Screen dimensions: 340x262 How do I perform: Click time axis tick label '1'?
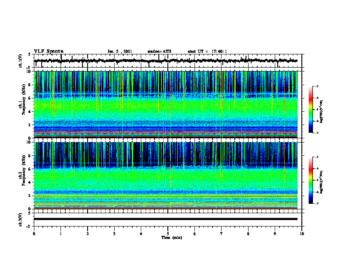61,234
